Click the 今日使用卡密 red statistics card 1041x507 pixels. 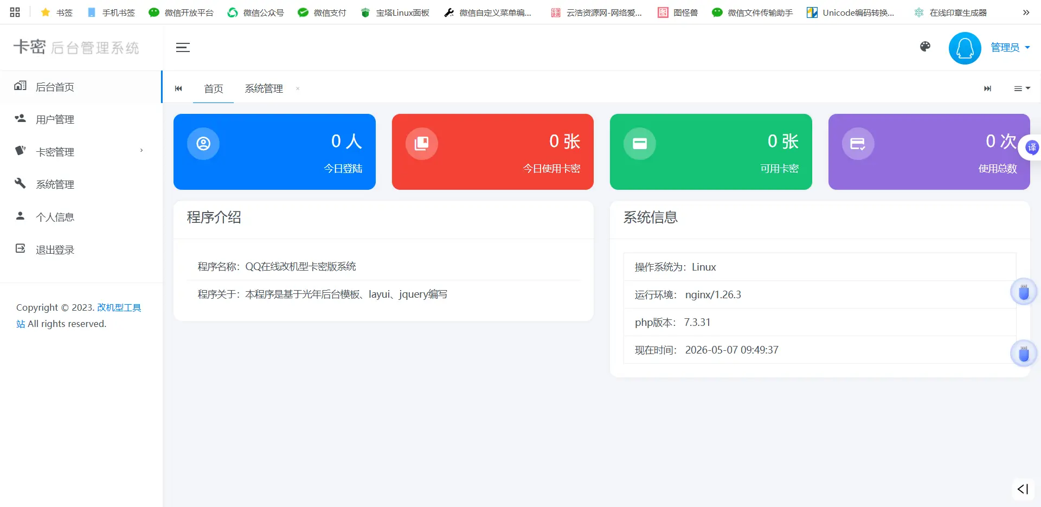(x=493, y=152)
